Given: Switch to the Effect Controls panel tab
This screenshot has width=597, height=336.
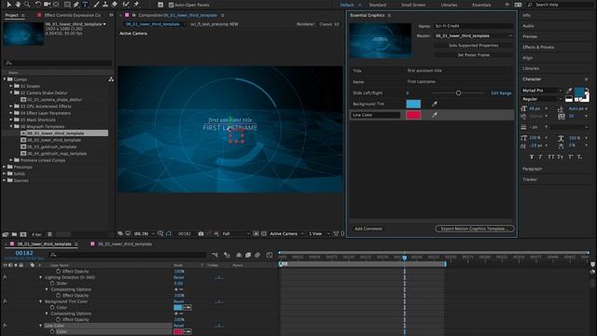Looking at the screenshot, I should coord(73,15).
